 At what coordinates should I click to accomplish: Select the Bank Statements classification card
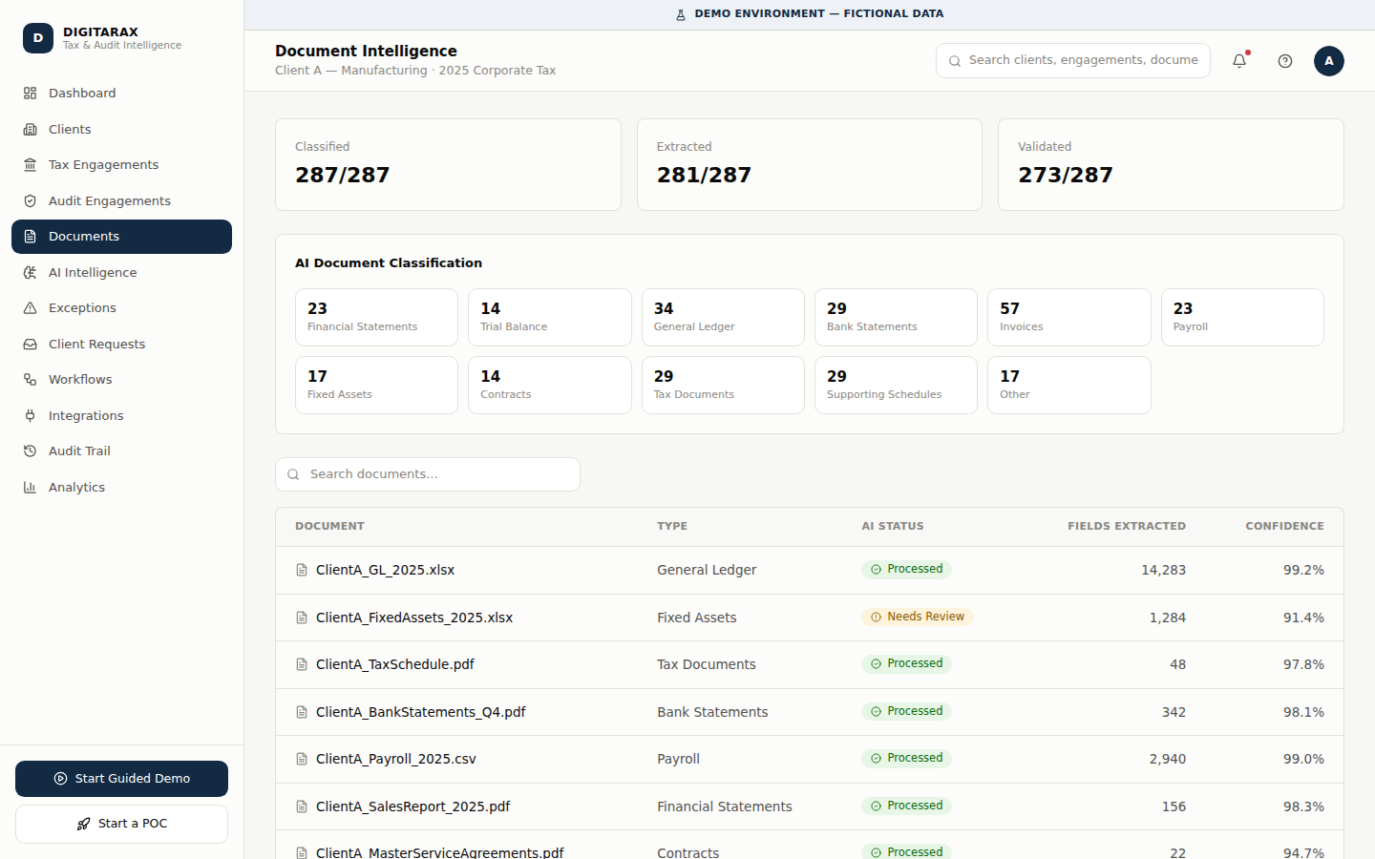[x=896, y=317]
